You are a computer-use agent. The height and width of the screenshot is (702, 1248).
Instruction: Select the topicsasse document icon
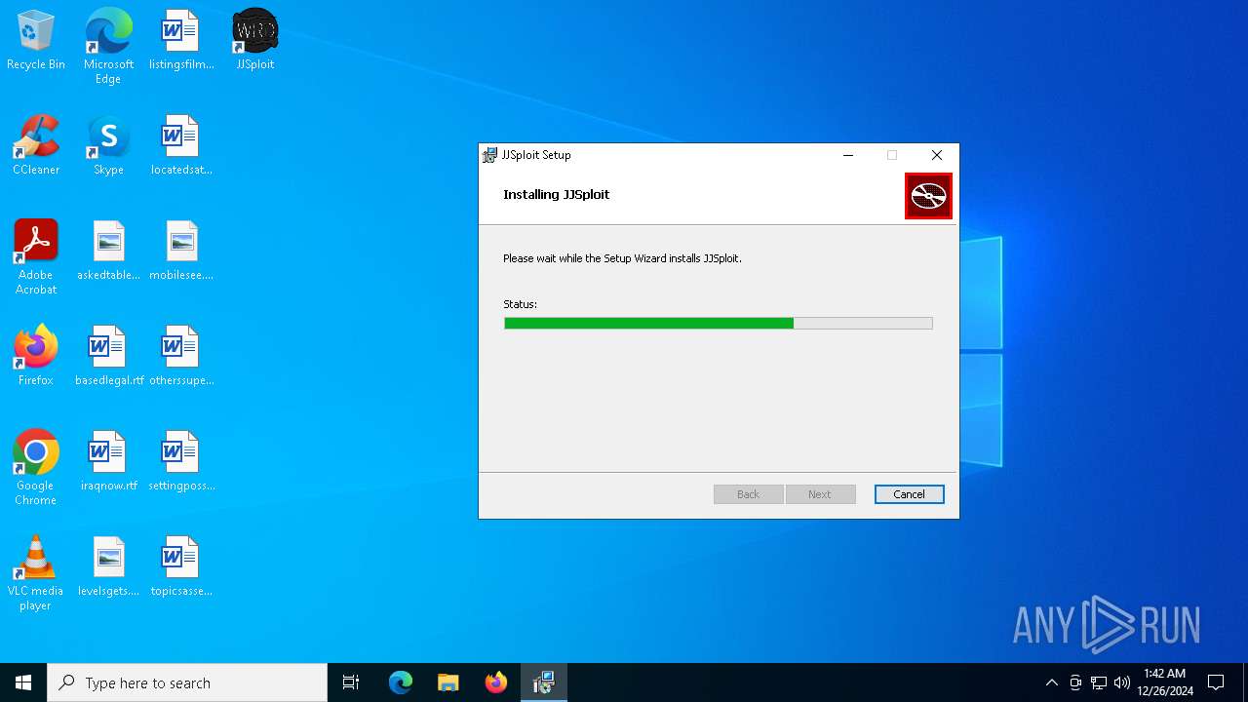click(x=181, y=566)
